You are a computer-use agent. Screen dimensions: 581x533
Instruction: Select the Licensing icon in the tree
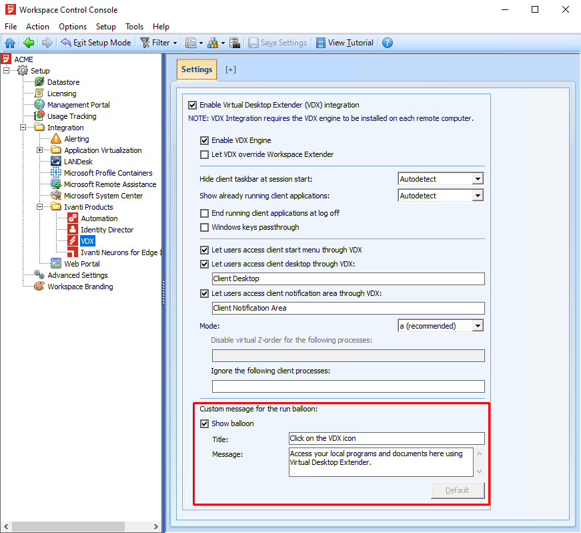tap(39, 94)
